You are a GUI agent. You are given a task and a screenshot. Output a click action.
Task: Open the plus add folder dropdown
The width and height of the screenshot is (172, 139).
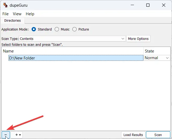point(17,135)
